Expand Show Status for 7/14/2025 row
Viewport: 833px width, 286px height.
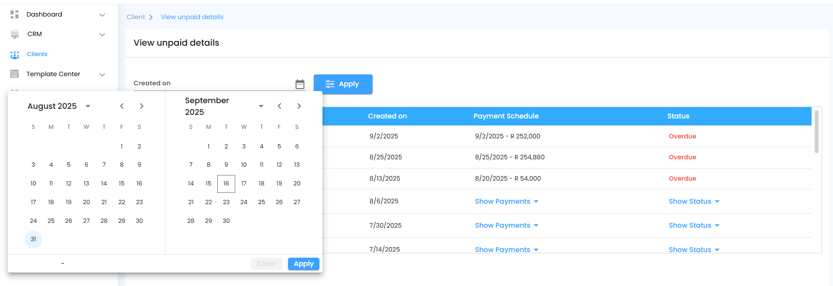(694, 249)
